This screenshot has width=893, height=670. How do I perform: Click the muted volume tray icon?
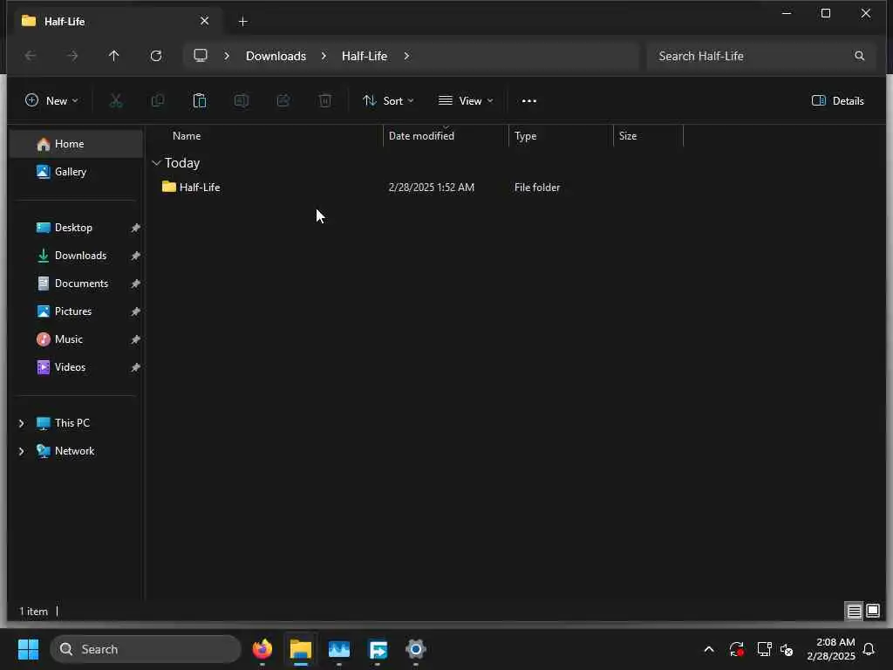787,649
